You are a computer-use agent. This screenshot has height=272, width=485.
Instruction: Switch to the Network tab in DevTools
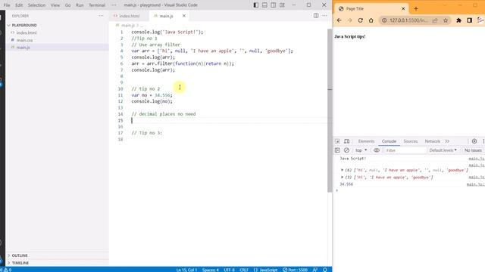pos(432,141)
